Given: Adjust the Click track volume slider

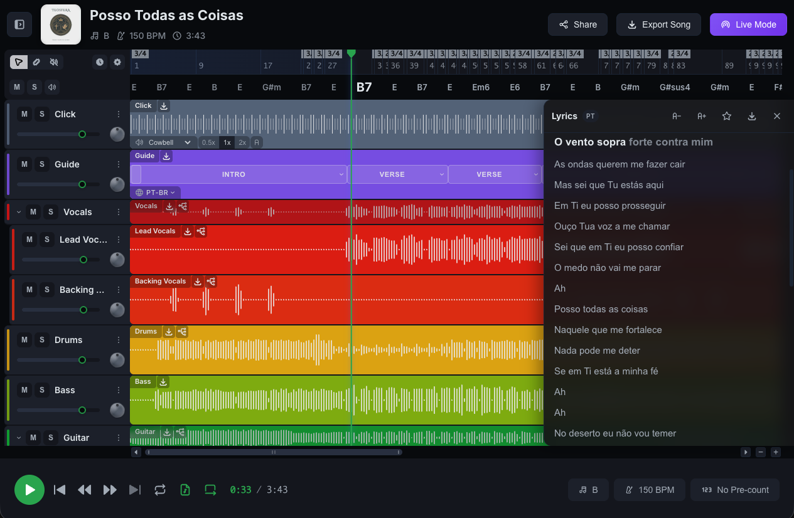Looking at the screenshot, I should pos(58,134).
